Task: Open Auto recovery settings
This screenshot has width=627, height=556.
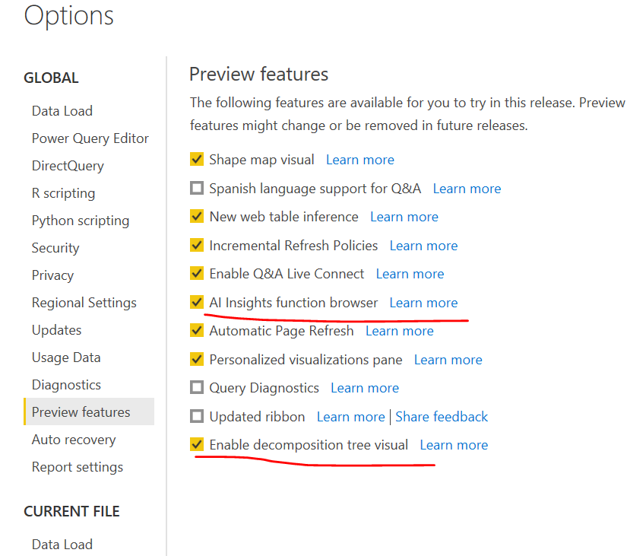Action: point(74,440)
